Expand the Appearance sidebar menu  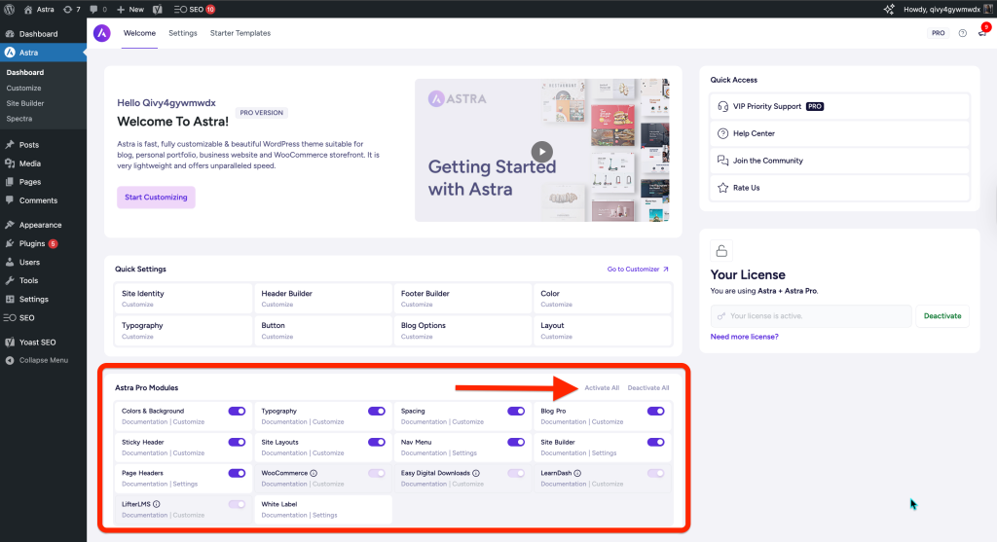click(x=40, y=225)
